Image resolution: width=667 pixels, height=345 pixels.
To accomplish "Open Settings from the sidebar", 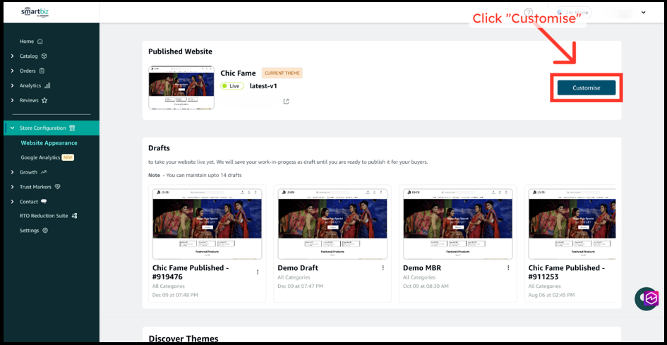I will 29,230.
